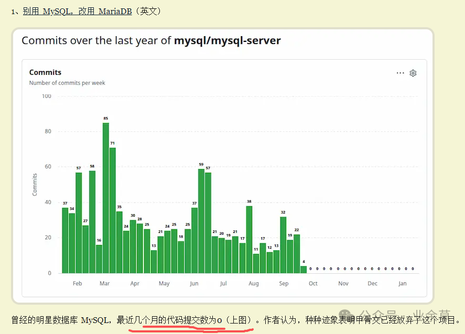Click the Jan label on the x-axis
Screen dimensions: 465x334
pos(402,283)
